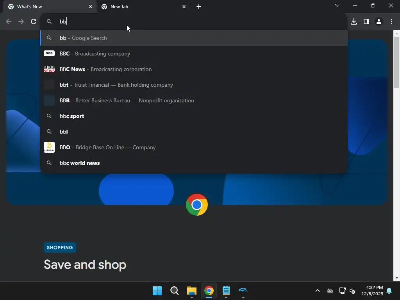Click the BBC logo icon in suggestions
This screenshot has height=300, width=400.
tap(49, 53)
